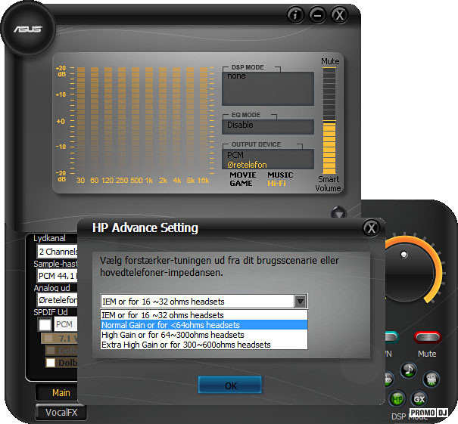This screenshot has width=458, height=424.
Task: Enable the SPDIF Ud PCM checkbox
Action: tap(45, 324)
